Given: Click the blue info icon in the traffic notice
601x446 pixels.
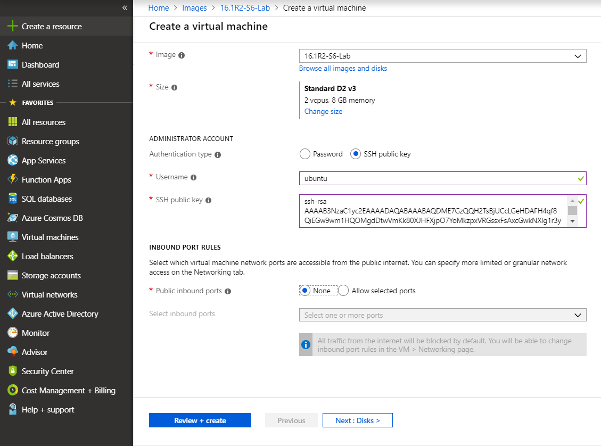Looking at the screenshot, I should 306,344.
